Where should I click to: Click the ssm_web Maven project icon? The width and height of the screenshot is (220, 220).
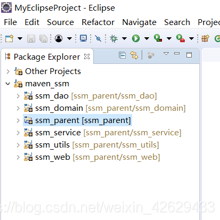28,157
